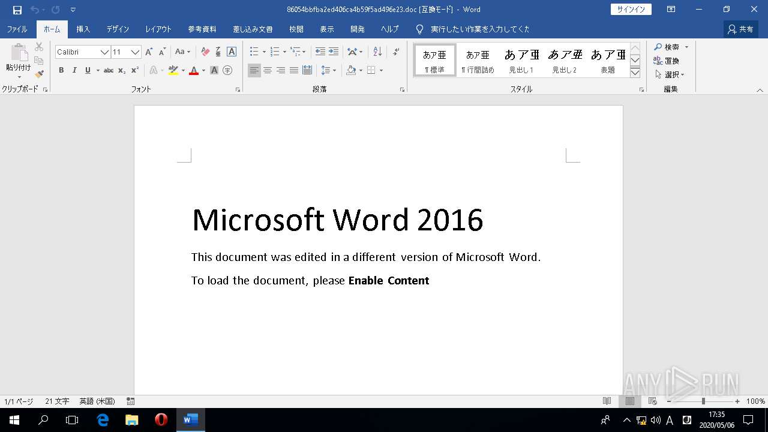Click the enclose characters circled icon
This screenshot has height=432, width=768.
[x=227, y=70]
